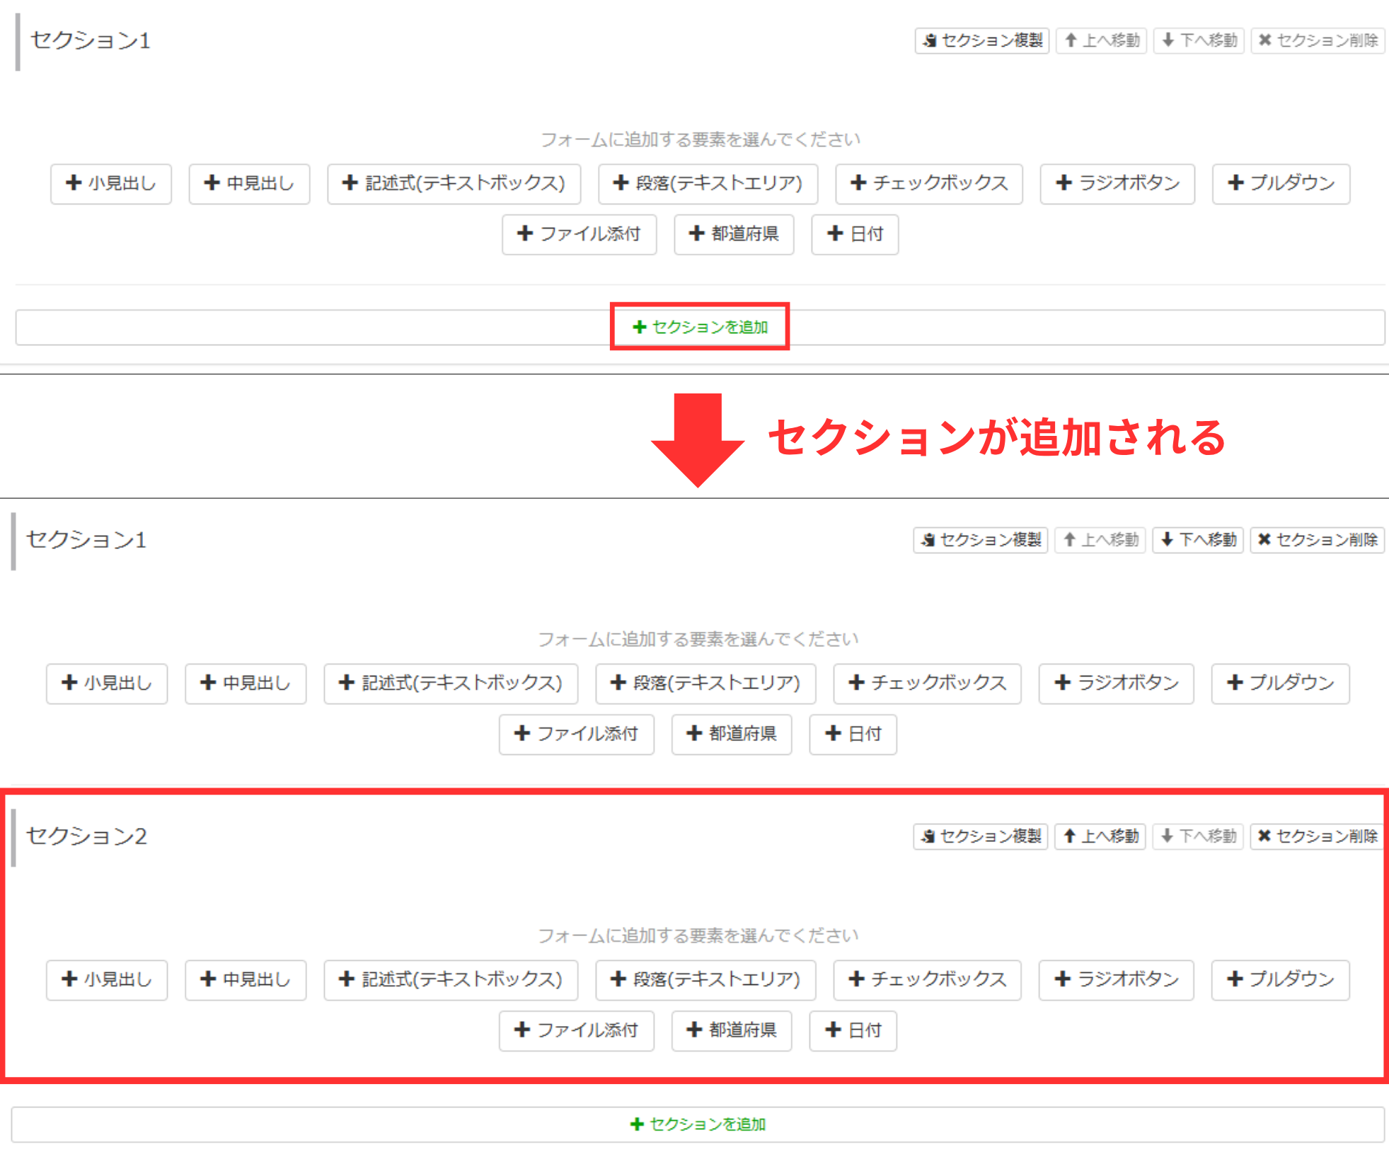
Task: Add ファイル添付 in the top screenshot's セクション1
Action: (x=580, y=234)
